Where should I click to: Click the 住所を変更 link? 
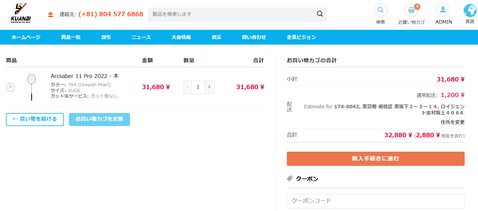pos(452,122)
